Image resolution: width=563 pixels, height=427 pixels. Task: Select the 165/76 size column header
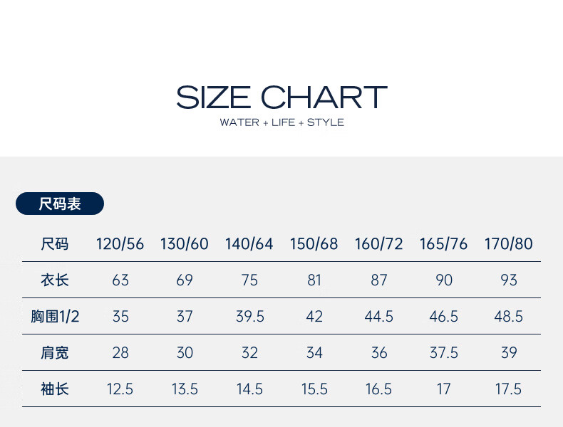(444, 244)
